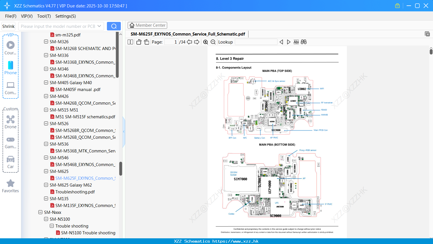
Task: Go to the next page arrow
Action: 197,42
